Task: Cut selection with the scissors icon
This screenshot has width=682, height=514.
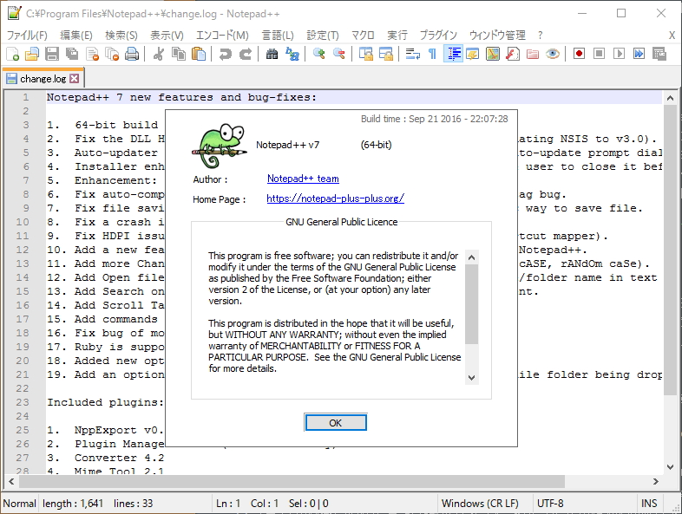Action: [x=159, y=54]
